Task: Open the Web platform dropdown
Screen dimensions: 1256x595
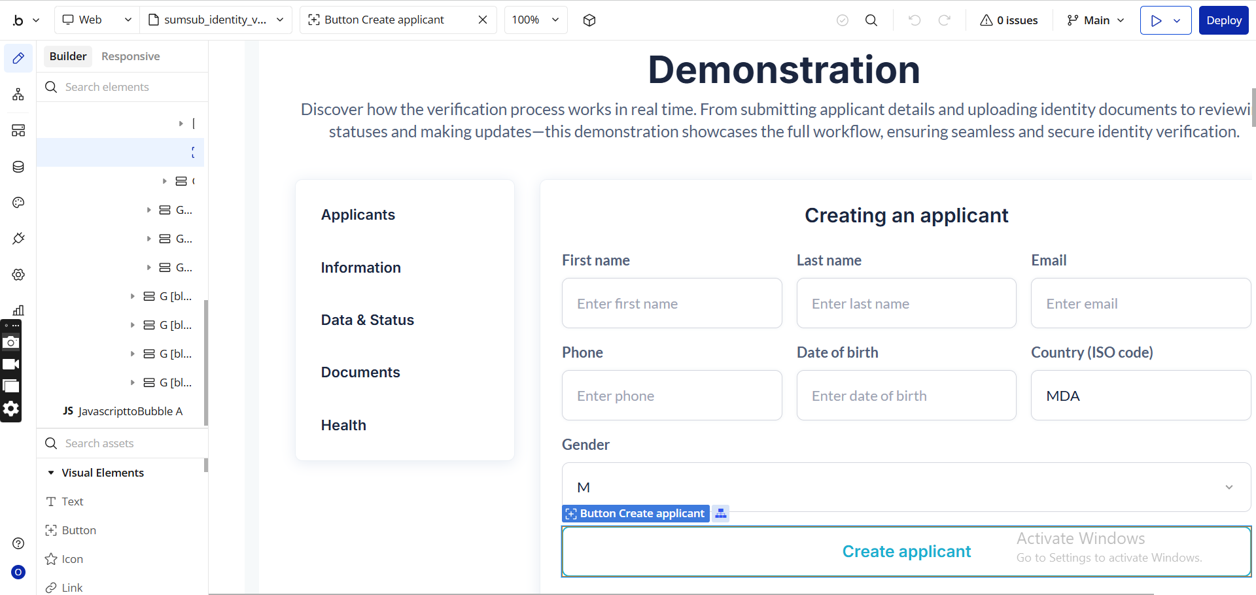Action: click(96, 20)
